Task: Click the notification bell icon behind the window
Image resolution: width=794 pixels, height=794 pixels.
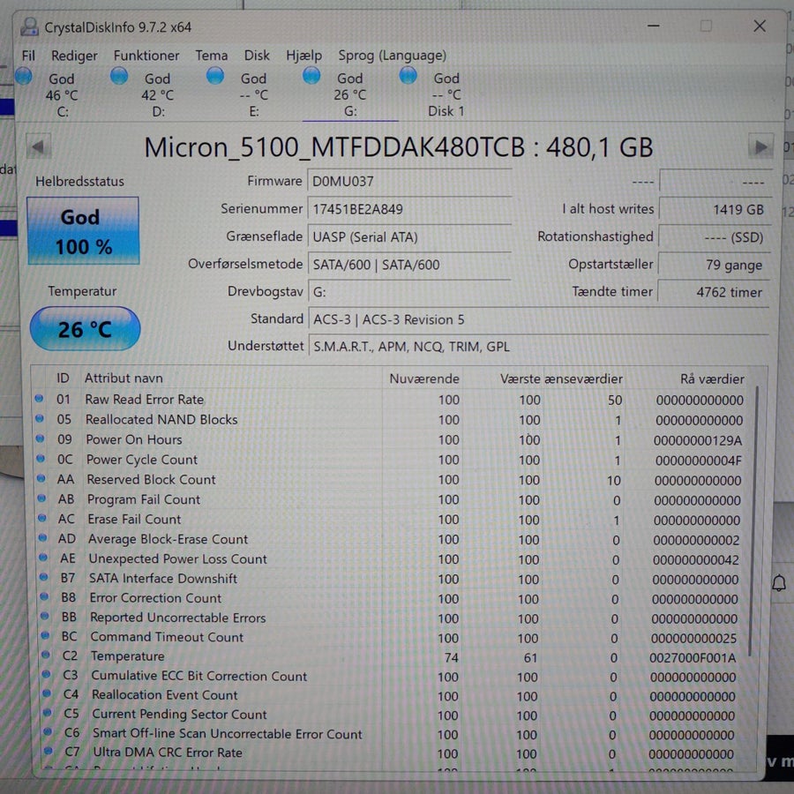Action: coord(779,583)
